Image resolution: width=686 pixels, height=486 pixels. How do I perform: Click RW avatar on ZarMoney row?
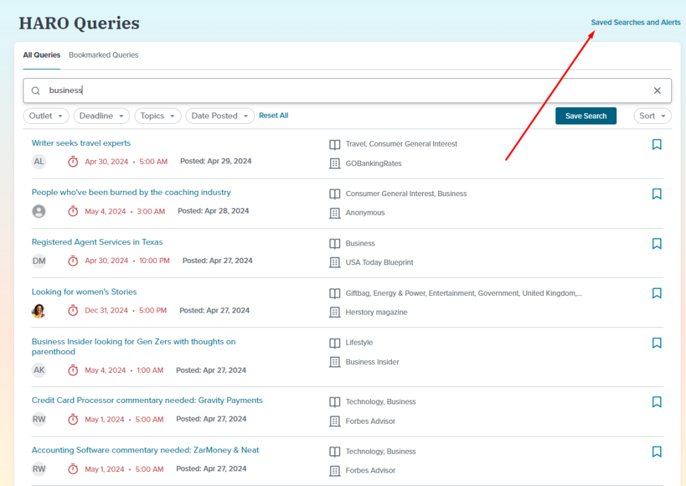39,469
